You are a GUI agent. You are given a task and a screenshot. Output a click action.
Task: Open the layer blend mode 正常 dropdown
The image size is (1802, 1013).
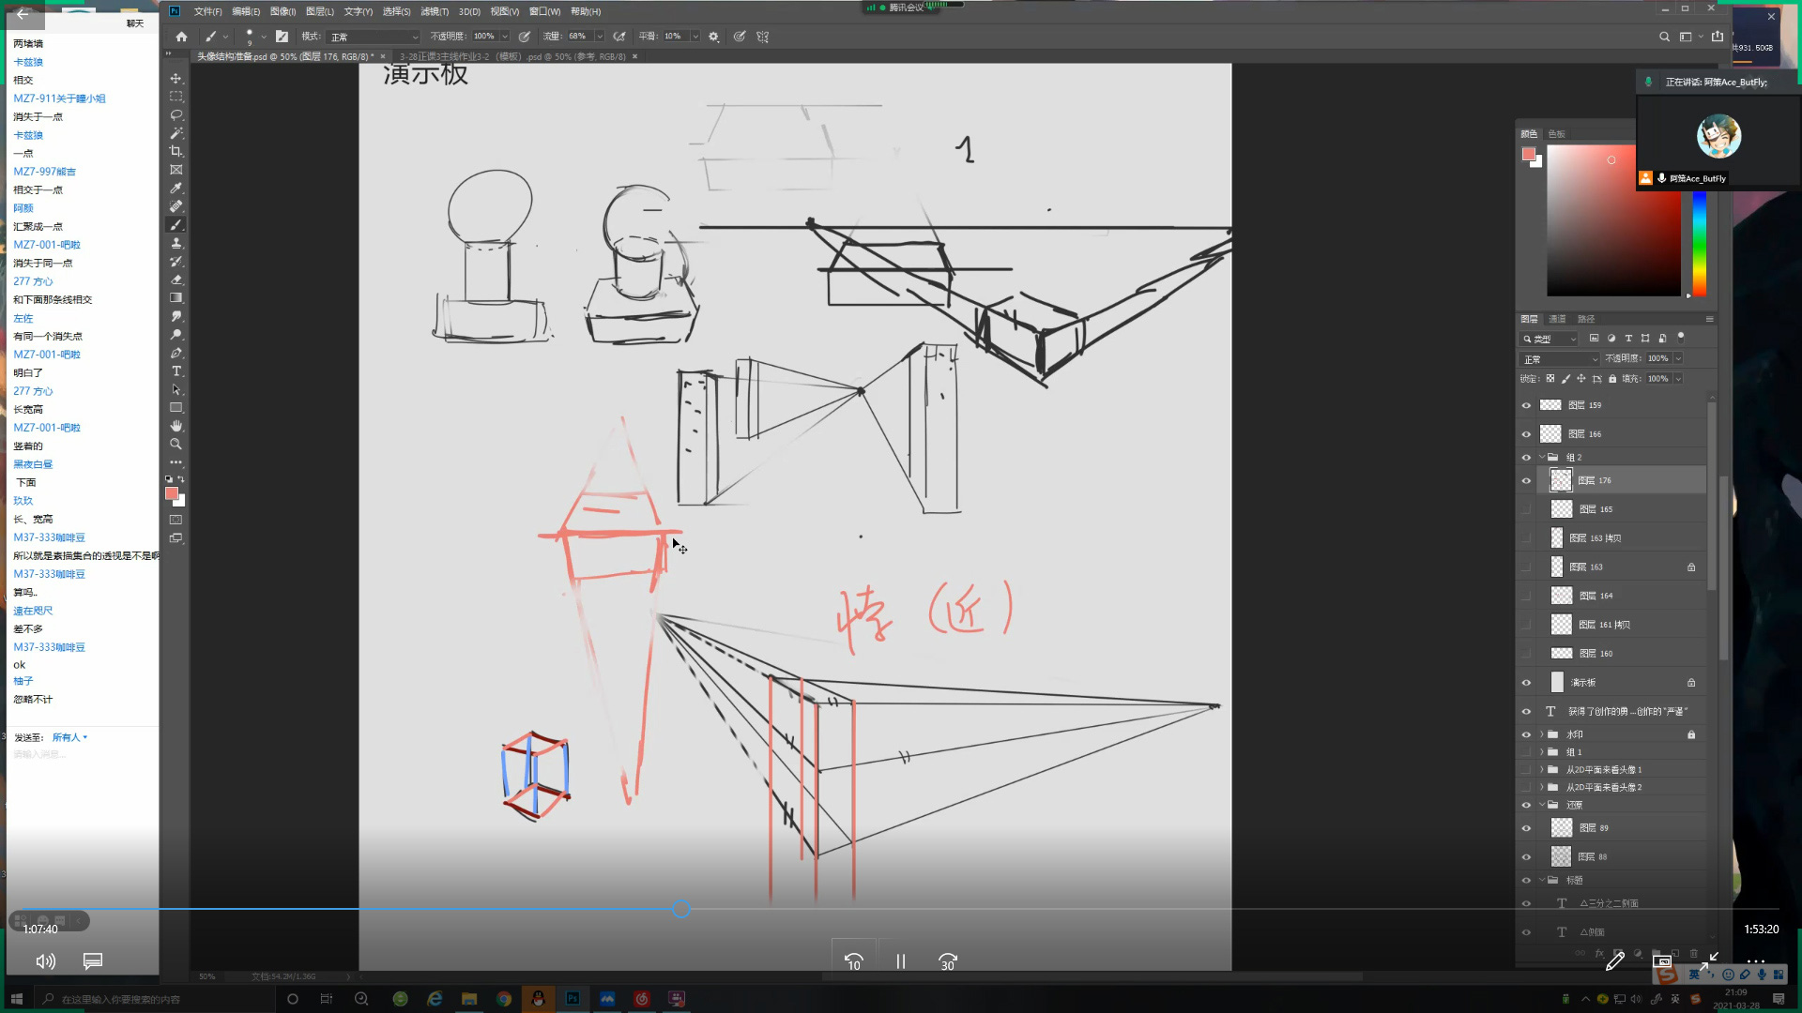click(1559, 359)
